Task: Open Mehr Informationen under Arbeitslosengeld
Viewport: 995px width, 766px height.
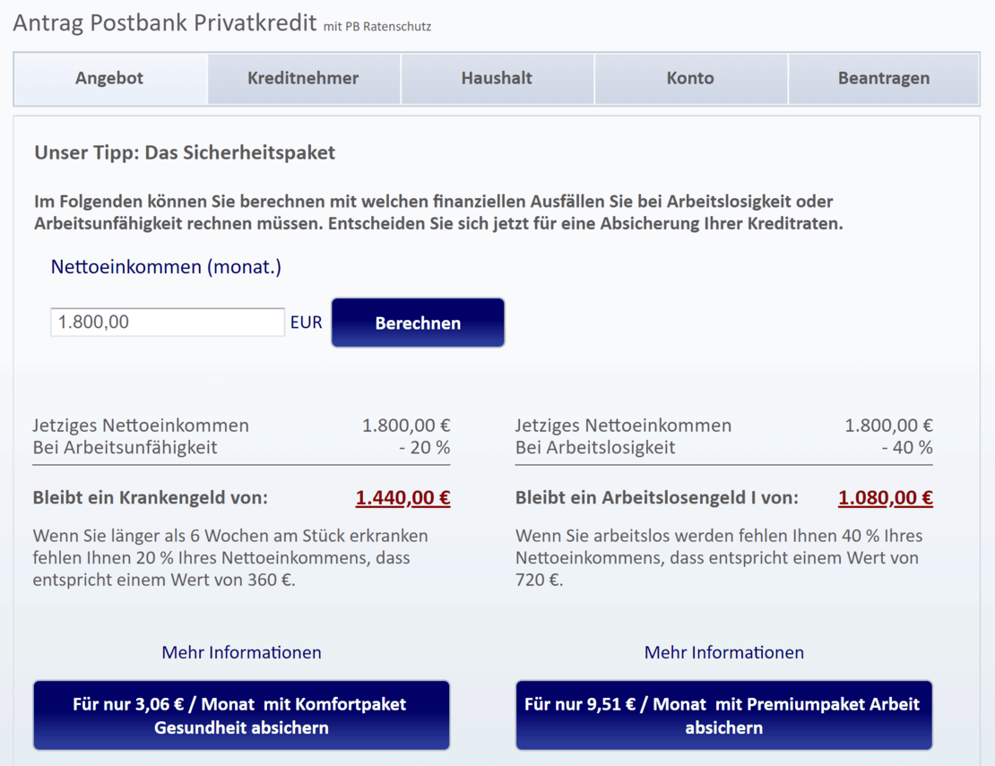Action: click(724, 652)
